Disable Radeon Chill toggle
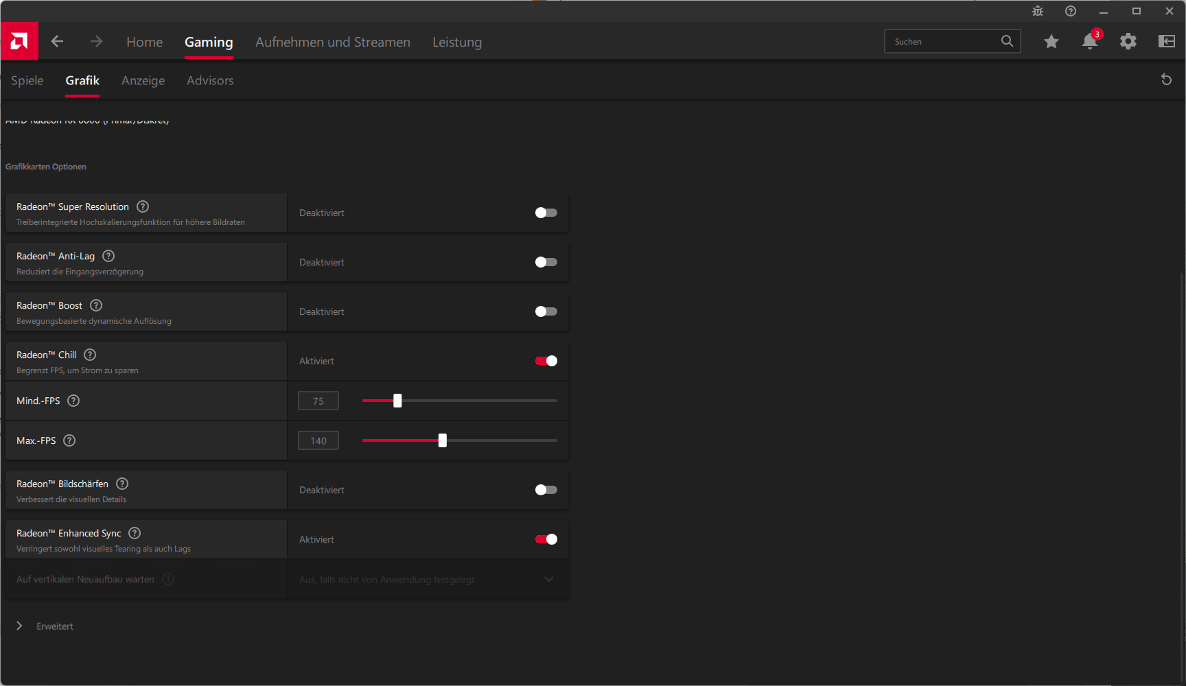1186x686 pixels. coord(546,361)
